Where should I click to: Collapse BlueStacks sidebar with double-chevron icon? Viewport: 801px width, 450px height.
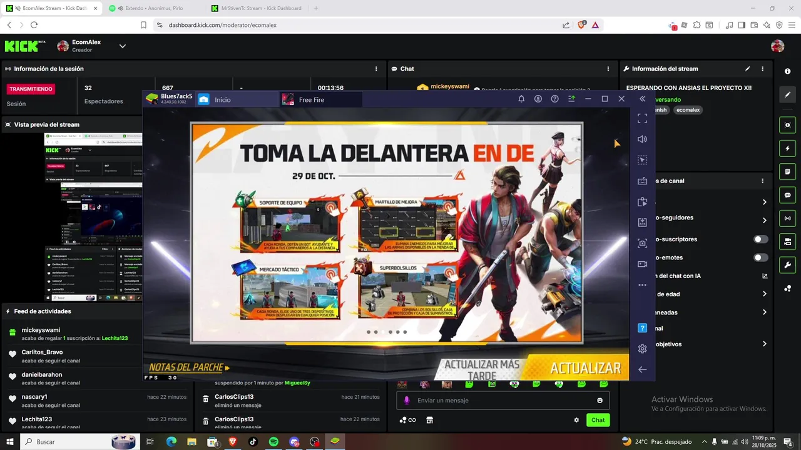pos(642,99)
